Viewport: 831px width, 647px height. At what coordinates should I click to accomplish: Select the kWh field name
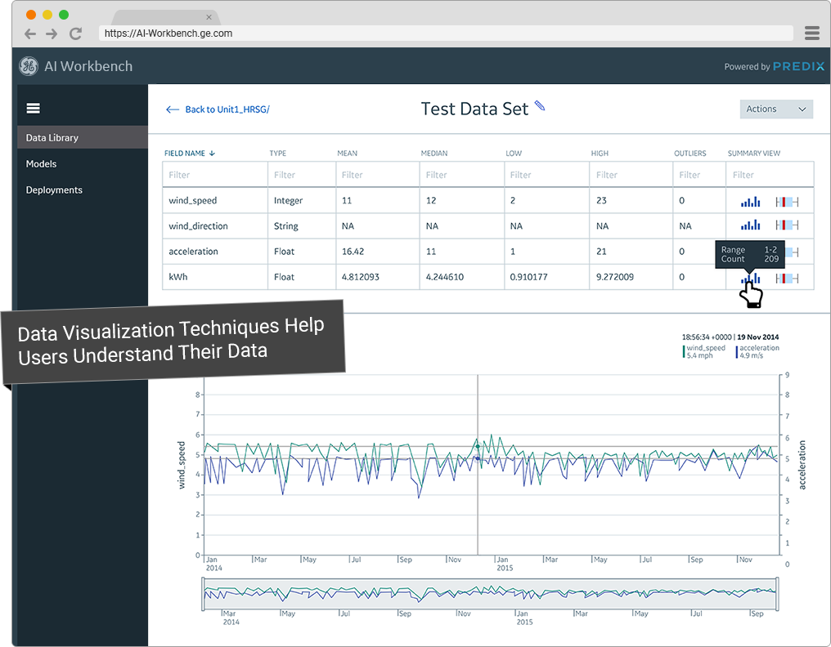point(178,277)
